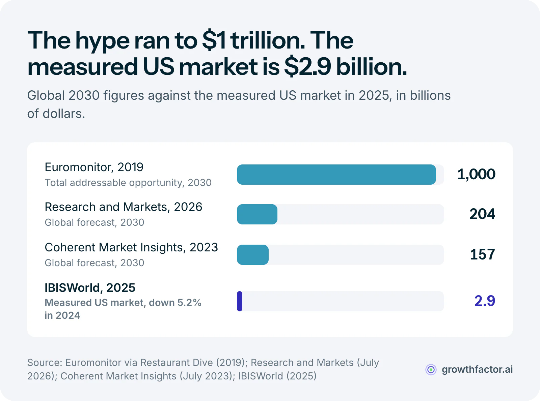Click the Source citation text at bottom
The width and height of the screenshot is (540, 401).
coord(203,369)
